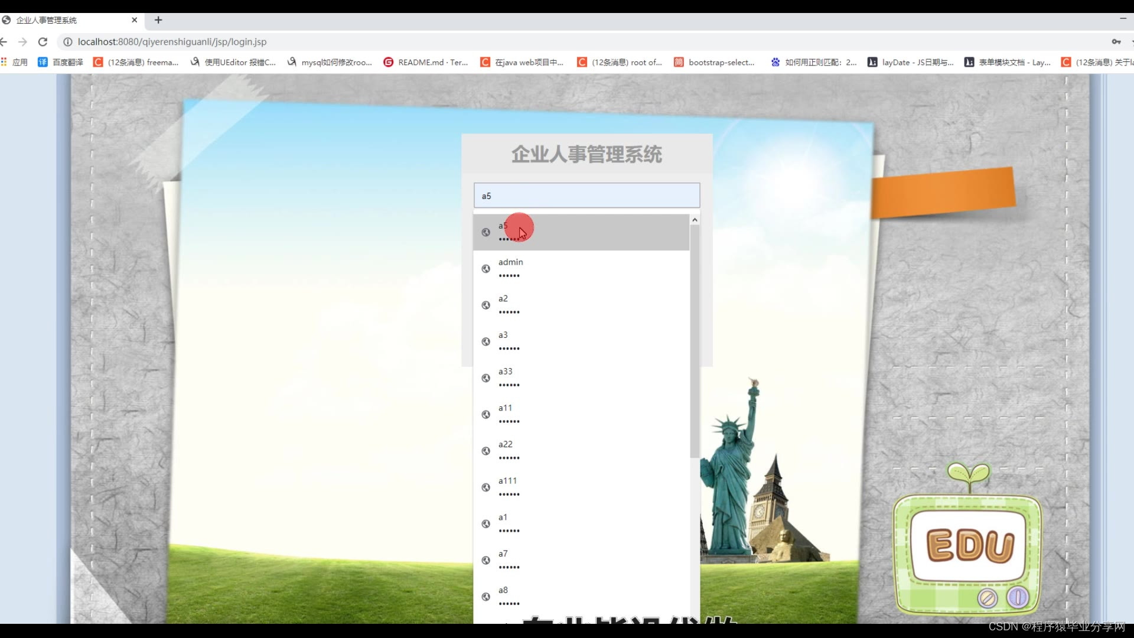Click the username input field
The width and height of the screenshot is (1134, 638).
(586, 196)
